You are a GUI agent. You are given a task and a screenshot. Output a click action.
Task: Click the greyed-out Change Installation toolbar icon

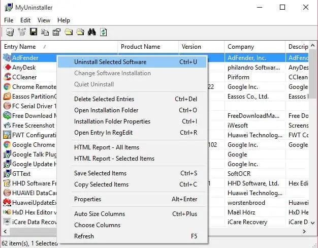pyautogui.click(x=22, y=32)
